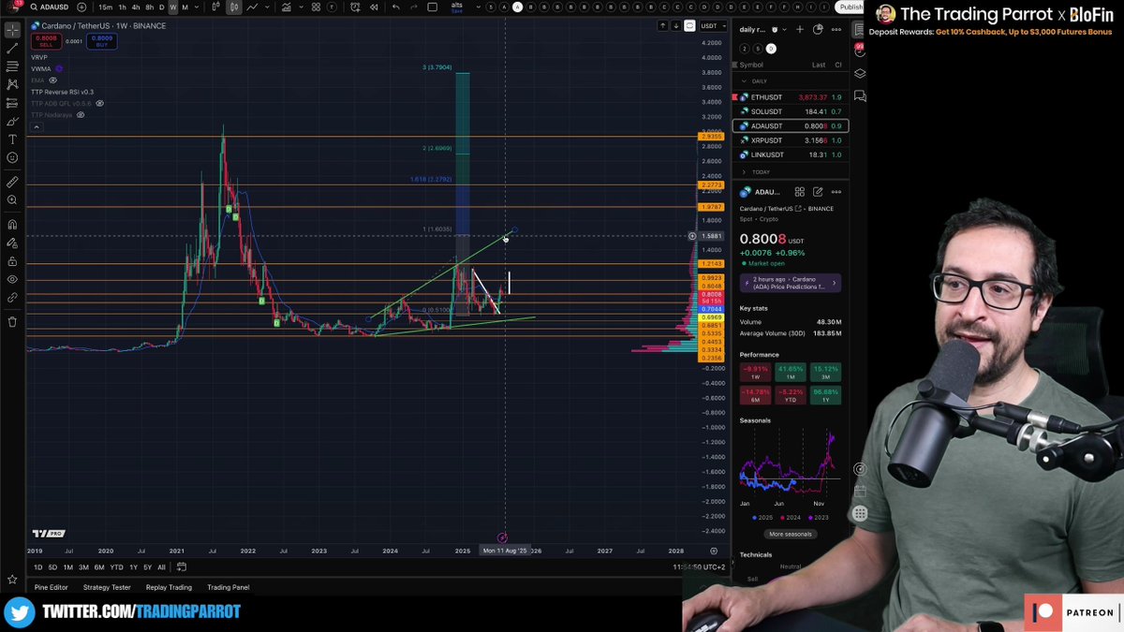Select the 1D date range

point(38,567)
